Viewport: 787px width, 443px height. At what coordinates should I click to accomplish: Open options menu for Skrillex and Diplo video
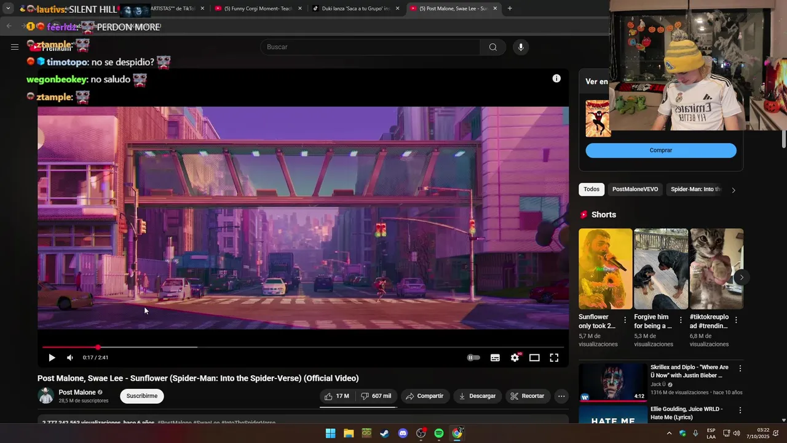[740, 369]
